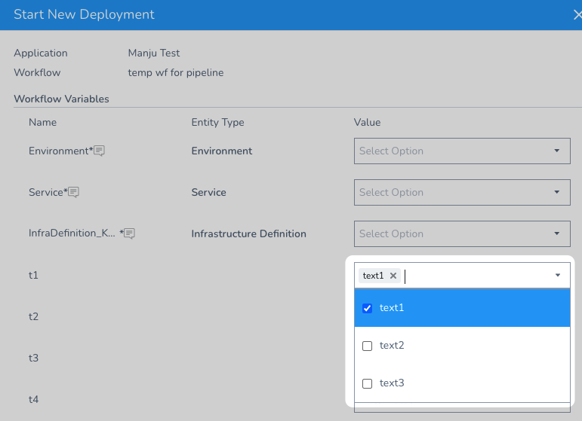Click the Service dropdown arrow
Image resolution: width=582 pixels, height=421 pixels.
pyautogui.click(x=557, y=192)
